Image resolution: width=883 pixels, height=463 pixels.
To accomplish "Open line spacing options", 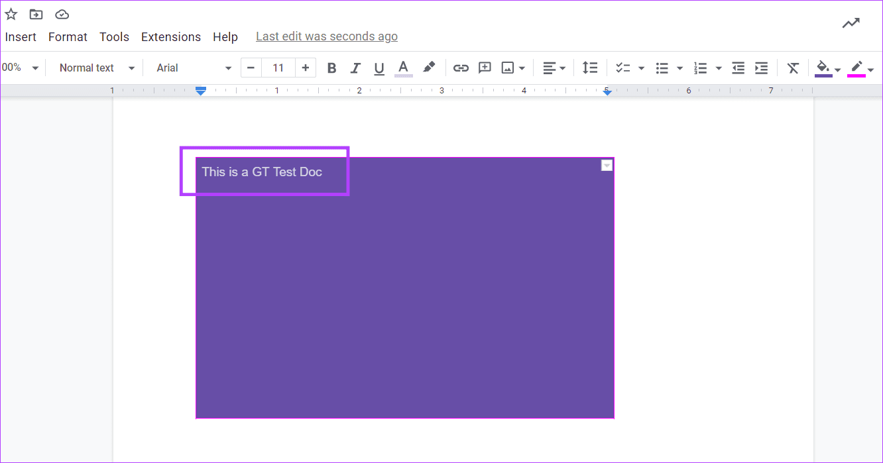I will pyautogui.click(x=590, y=67).
